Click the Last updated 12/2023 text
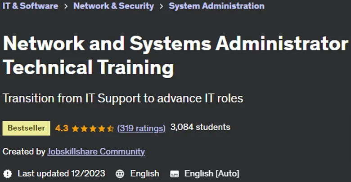 coord(61,173)
